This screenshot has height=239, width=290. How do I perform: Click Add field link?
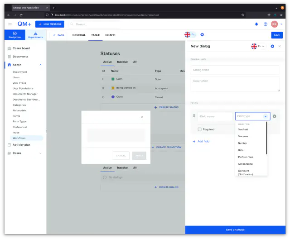click(x=201, y=142)
